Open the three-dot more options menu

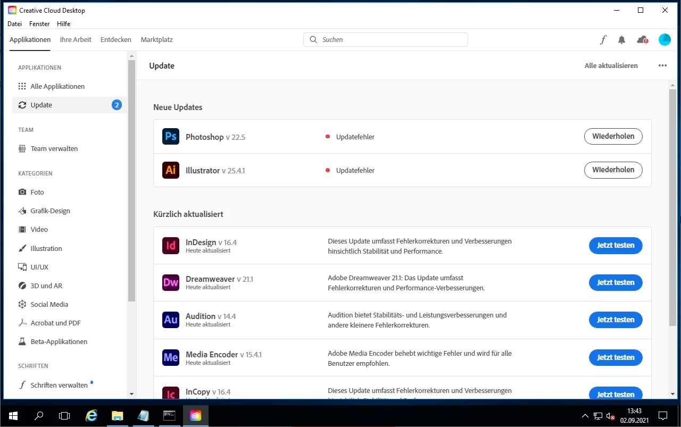[x=662, y=66]
